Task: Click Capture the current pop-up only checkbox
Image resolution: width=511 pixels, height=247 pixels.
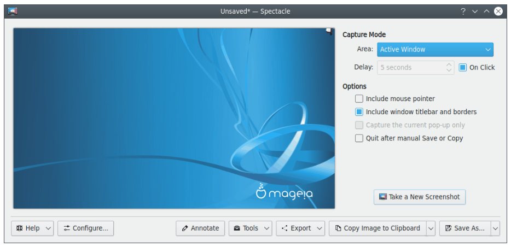Action: click(359, 125)
